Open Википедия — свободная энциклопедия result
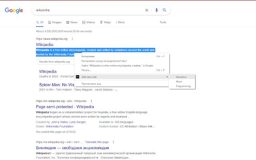The height and width of the screenshot is (160, 256). tap(72, 148)
